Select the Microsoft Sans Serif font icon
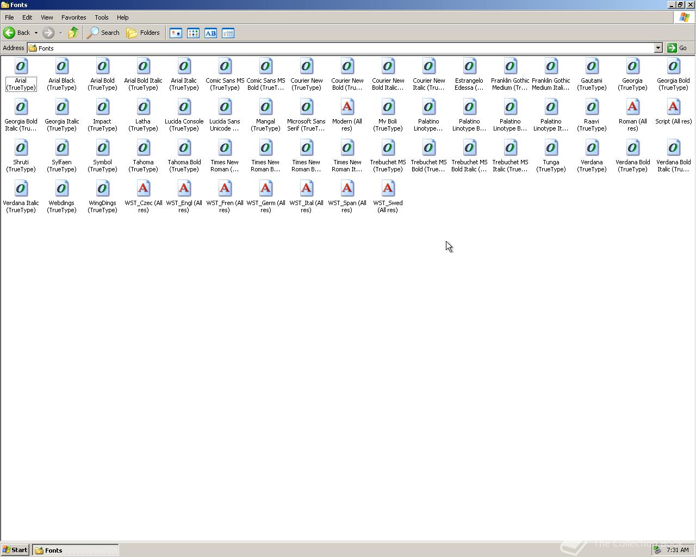The width and height of the screenshot is (696, 557). coord(306,107)
